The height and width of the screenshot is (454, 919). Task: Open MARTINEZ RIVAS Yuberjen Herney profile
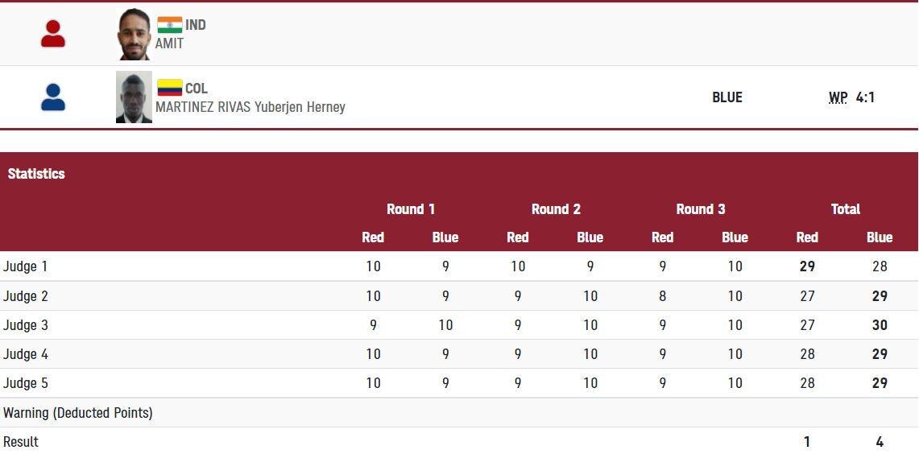coord(250,107)
